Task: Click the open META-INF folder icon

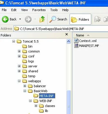Action: [36, 96]
